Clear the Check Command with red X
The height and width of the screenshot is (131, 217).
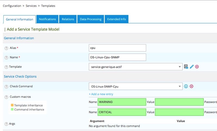pyautogui.click(x=192, y=86)
